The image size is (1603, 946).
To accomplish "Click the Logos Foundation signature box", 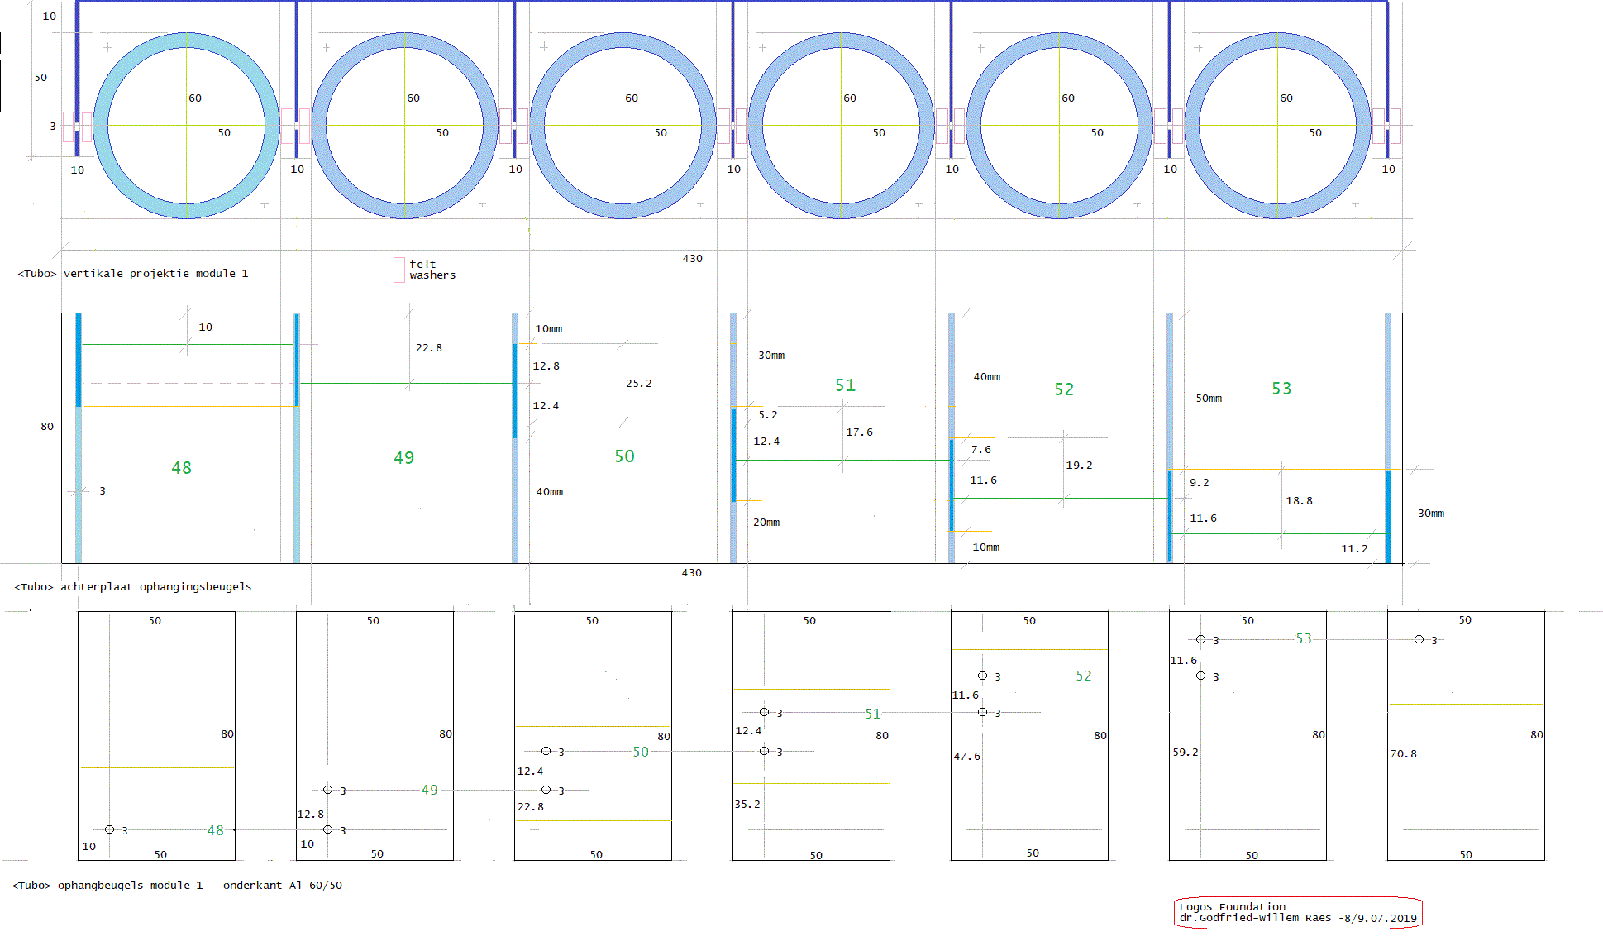I will 1297,912.
